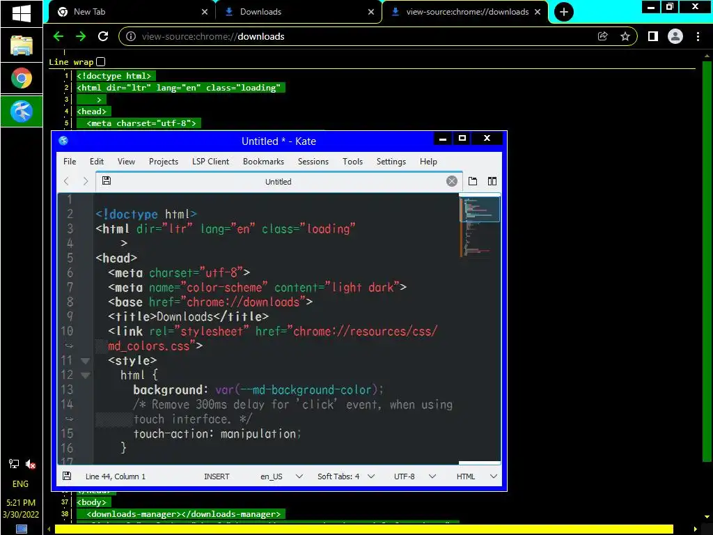Image resolution: width=713 pixels, height=535 pixels.
Task: Close the New Tab tab
Action: (x=205, y=12)
